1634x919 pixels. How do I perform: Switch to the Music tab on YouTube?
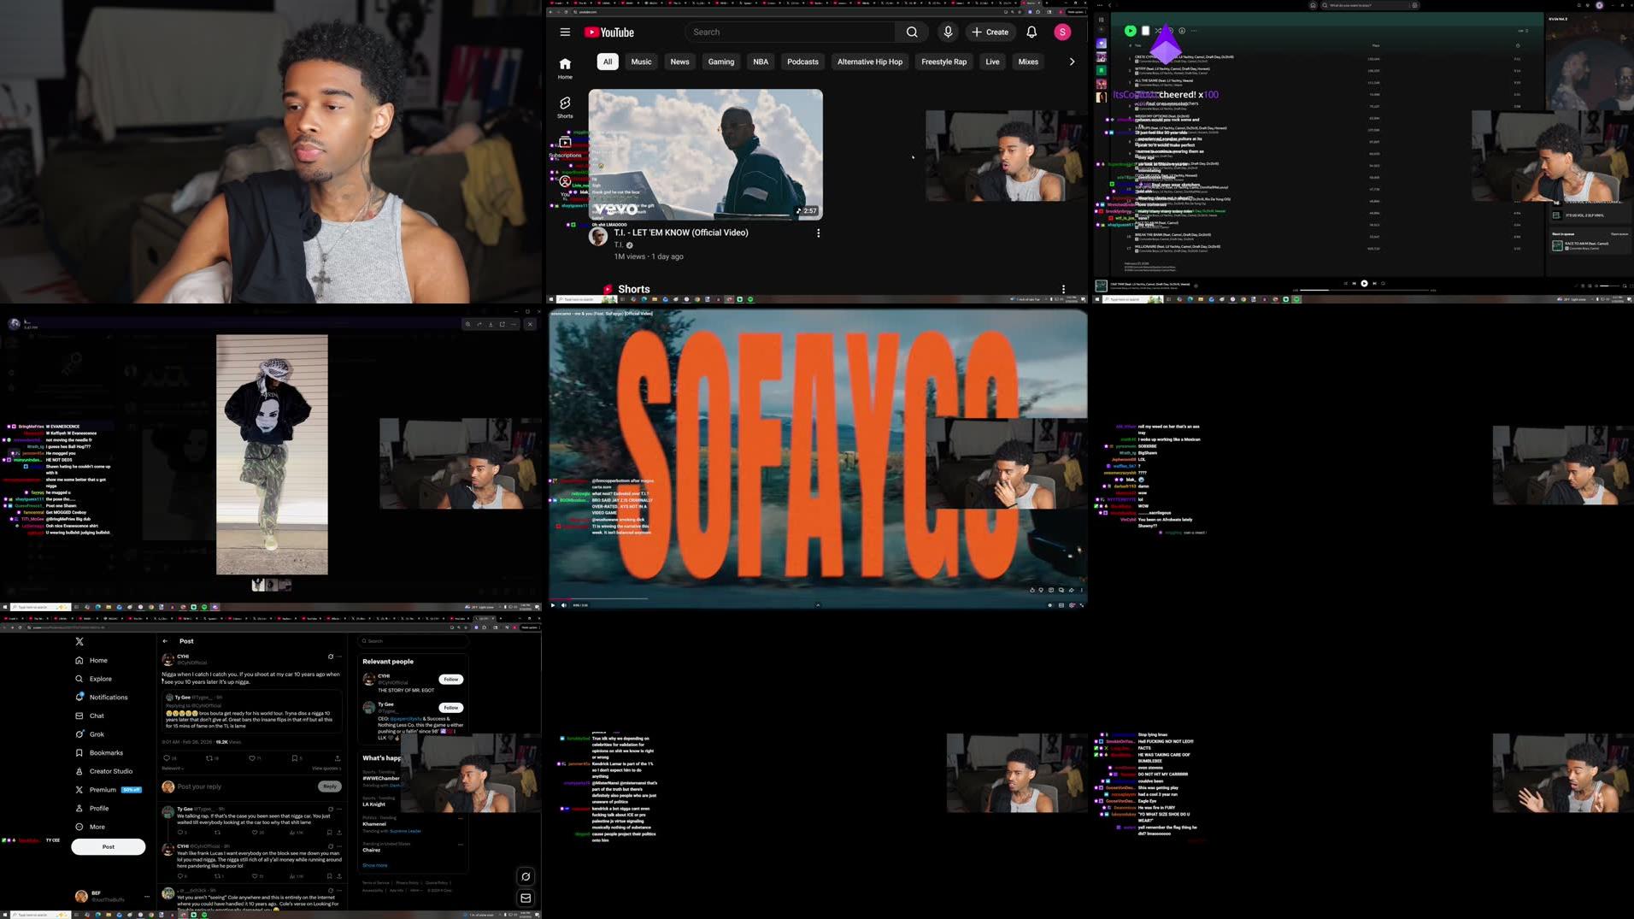point(640,62)
